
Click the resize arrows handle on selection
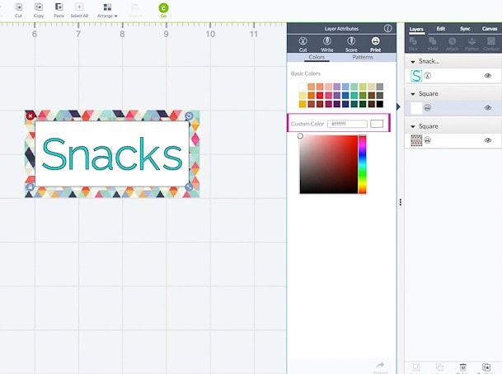coord(189,187)
